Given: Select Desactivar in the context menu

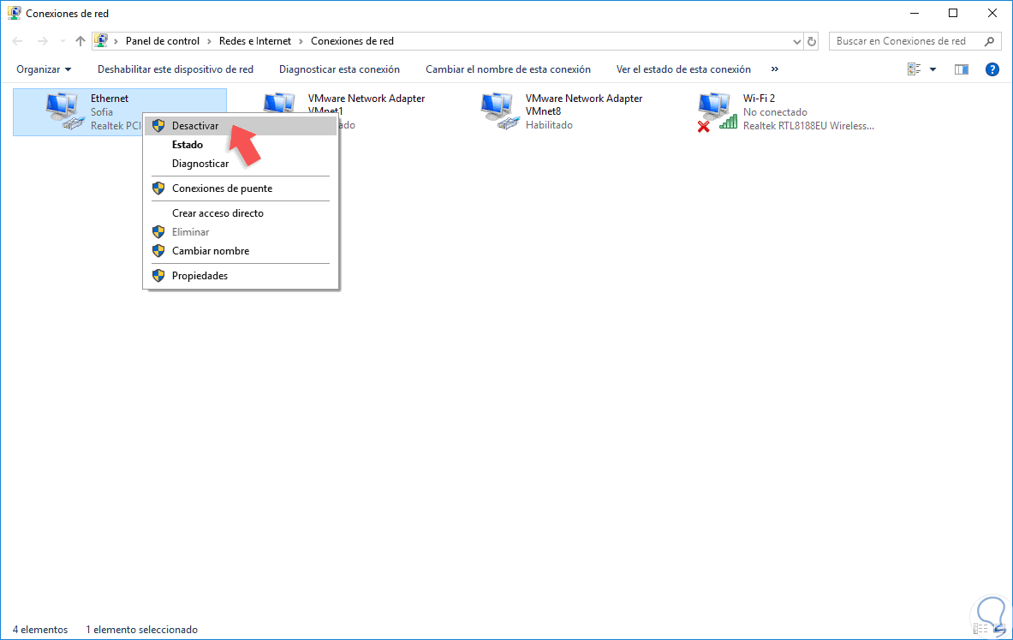Looking at the screenshot, I should tap(241, 126).
